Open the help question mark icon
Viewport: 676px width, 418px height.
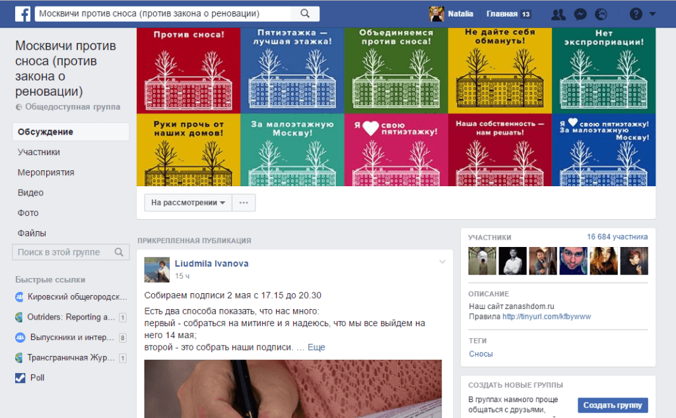tap(636, 14)
